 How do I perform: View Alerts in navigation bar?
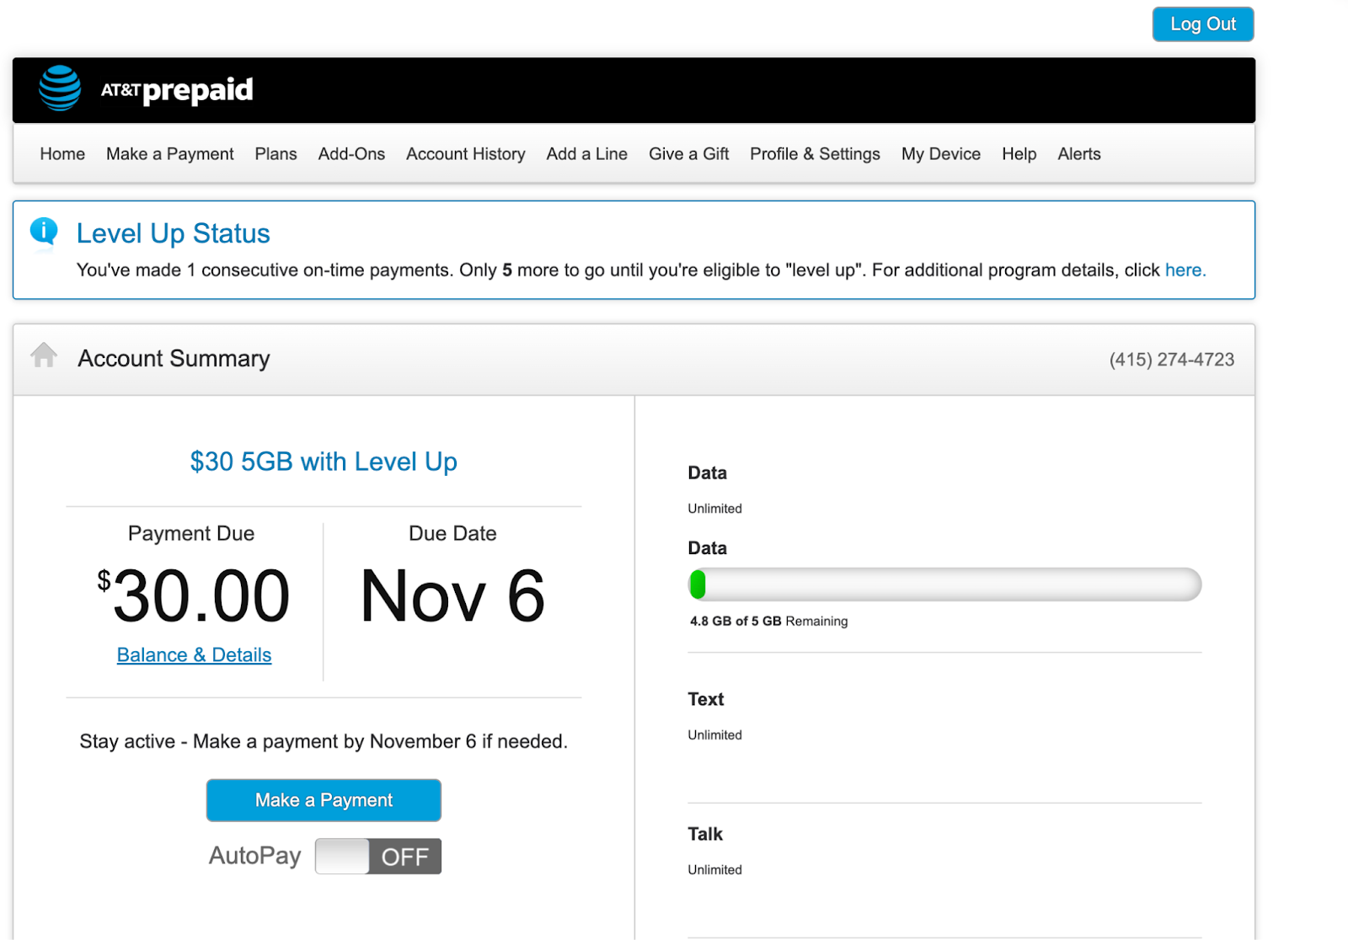[x=1079, y=154]
